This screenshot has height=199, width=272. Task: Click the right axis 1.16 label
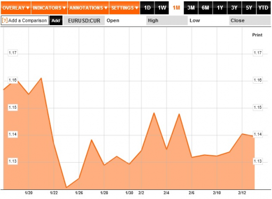tap(258, 80)
